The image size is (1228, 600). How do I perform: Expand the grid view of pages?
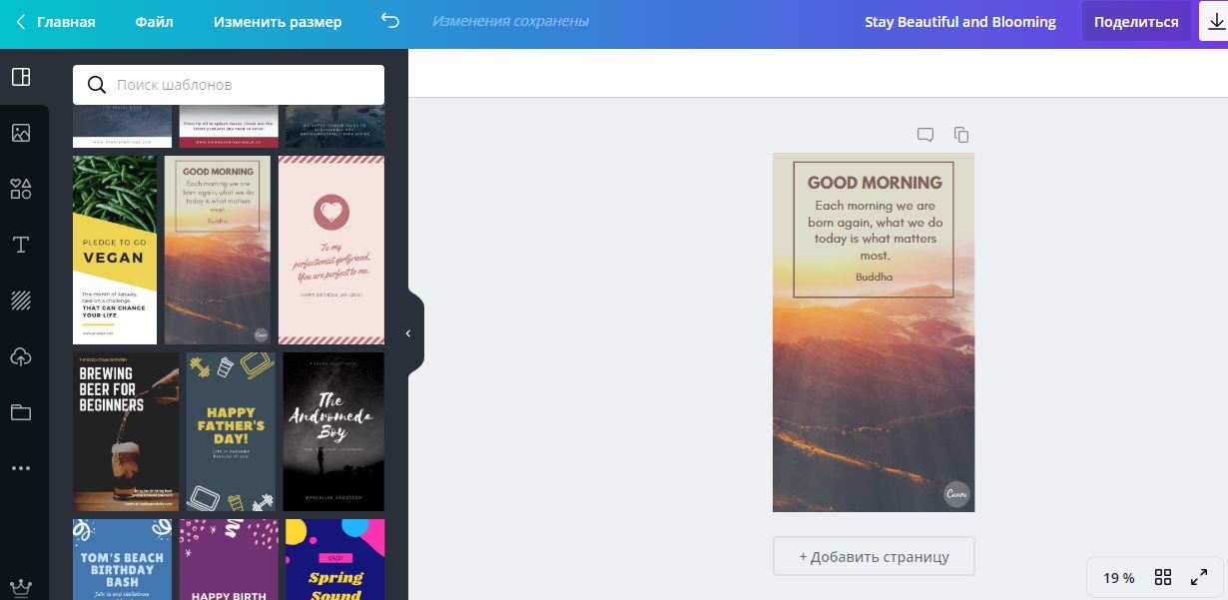[1162, 577]
